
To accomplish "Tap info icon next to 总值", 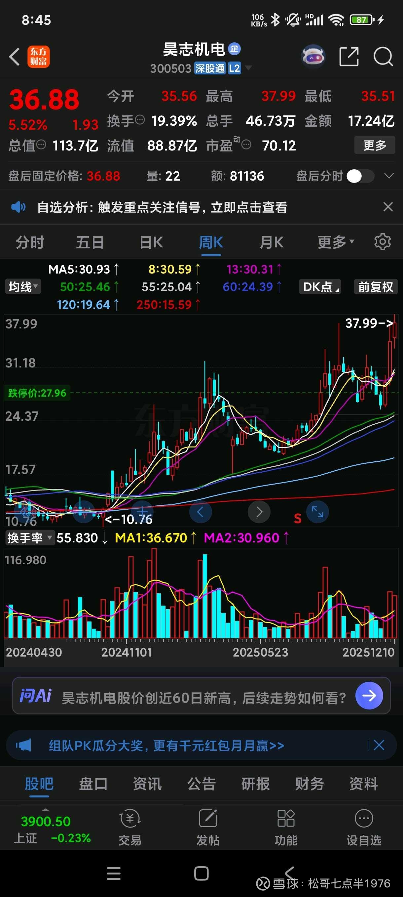I will pos(41,144).
